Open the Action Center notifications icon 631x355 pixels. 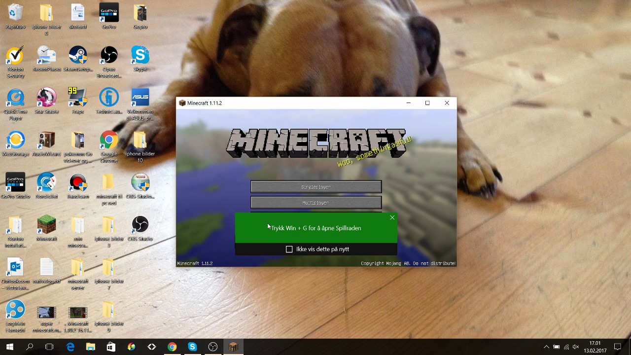[618, 347]
